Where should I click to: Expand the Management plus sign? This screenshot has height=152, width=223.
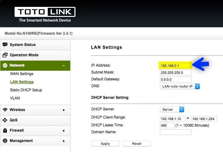[64, 141]
